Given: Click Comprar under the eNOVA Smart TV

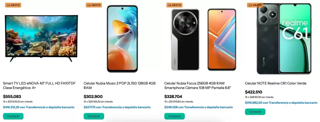Looking at the screenshot, I should pyautogui.click(x=13, y=116).
